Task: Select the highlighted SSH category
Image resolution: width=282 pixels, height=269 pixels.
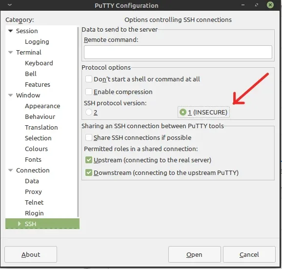Action: (x=42, y=224)
